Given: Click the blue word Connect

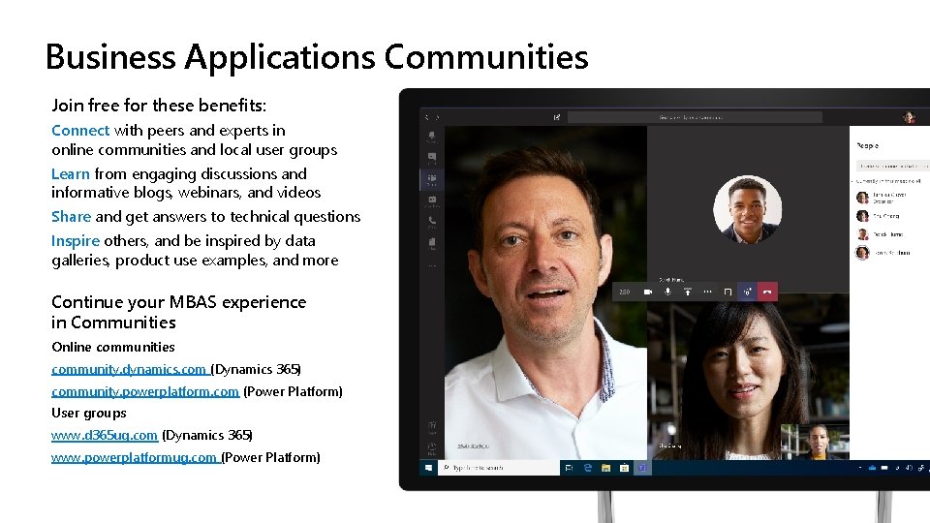Looking at the screenshot, I should pyautogui.click(x=80, y=131).
